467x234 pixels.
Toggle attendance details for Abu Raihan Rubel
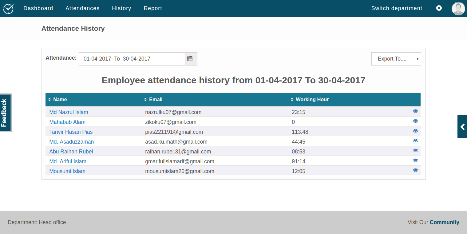pos(415,150)
